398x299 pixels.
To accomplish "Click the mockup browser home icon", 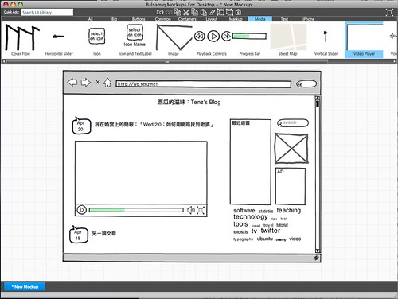I will (x=107, y=83).
